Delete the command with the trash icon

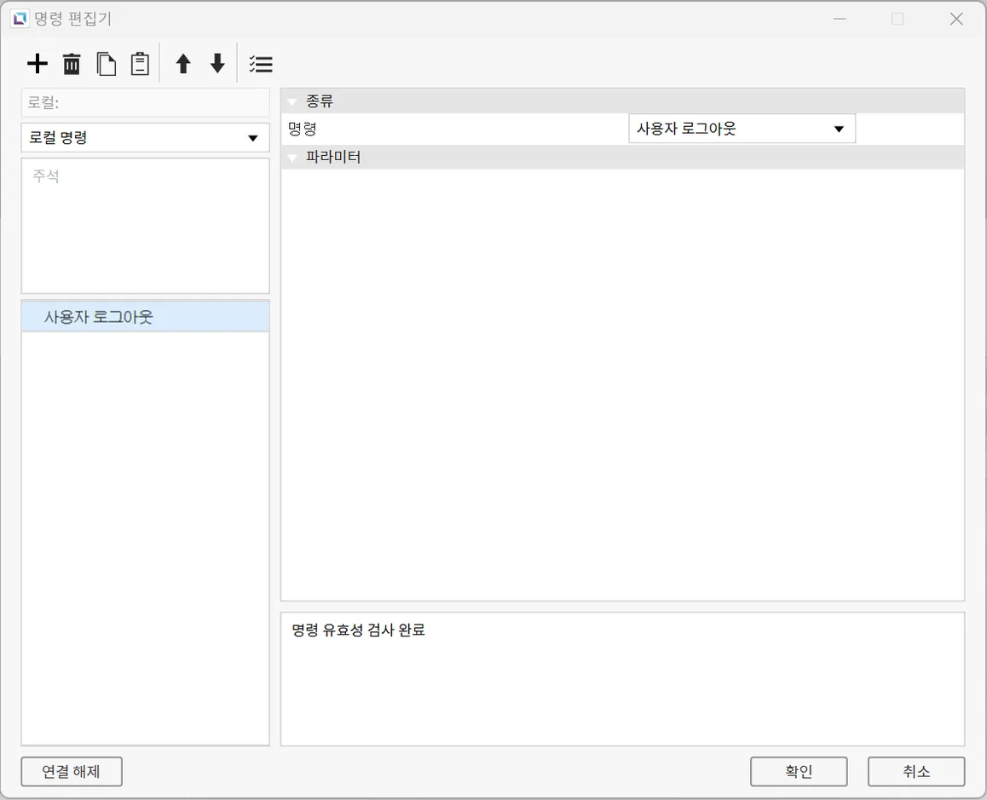72,64
